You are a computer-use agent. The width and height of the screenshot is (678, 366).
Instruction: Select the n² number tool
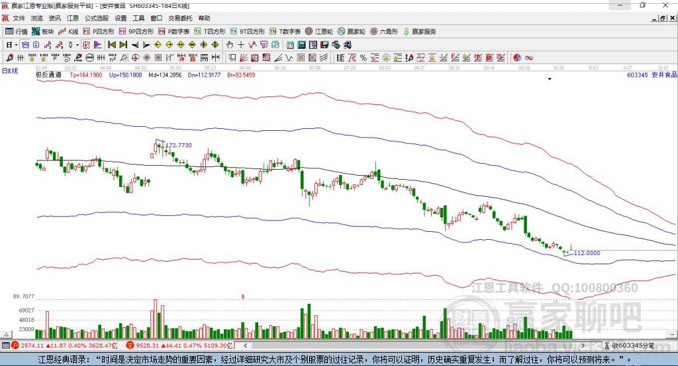113,58
